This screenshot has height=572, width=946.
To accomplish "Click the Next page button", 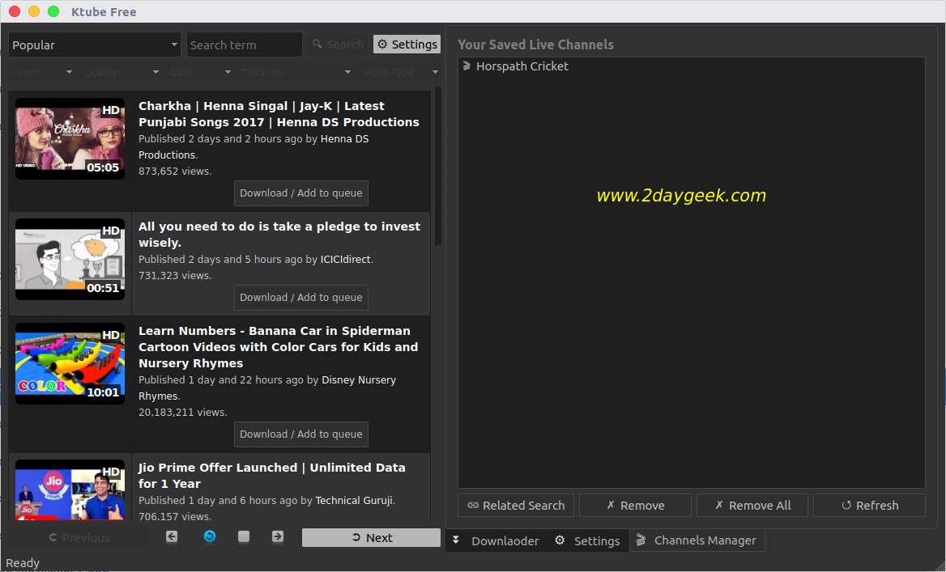I will pos(371,538).
